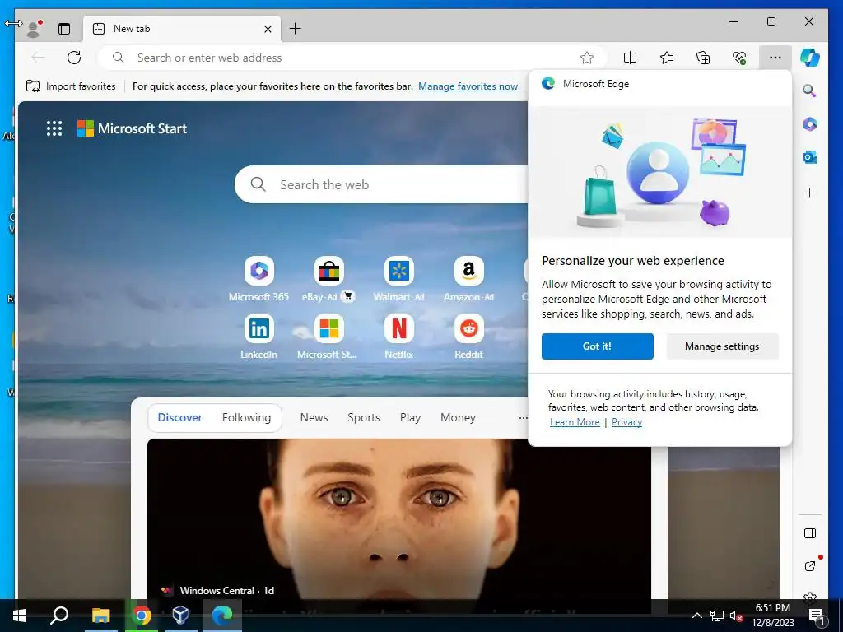Open the tab actions menu icon
The image size is (843, 632).
tap(64, 29)
